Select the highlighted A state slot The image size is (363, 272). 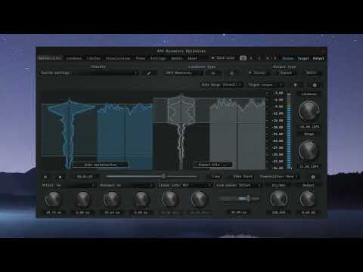point(243,58)
